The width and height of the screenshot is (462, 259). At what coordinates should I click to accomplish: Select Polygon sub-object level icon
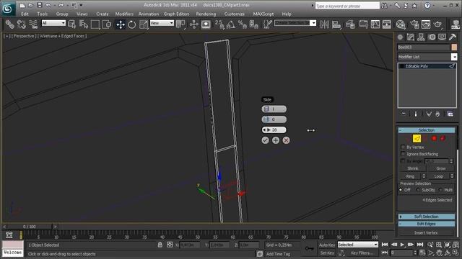point(434,138)
